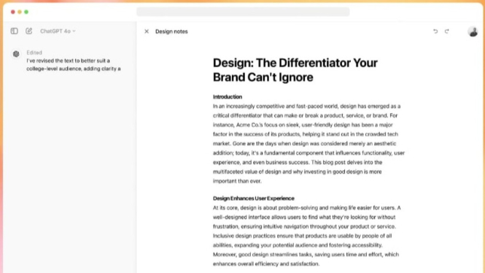Open the user profile avatar
This screenshot has width=485, height=273.
pos(473,31)
